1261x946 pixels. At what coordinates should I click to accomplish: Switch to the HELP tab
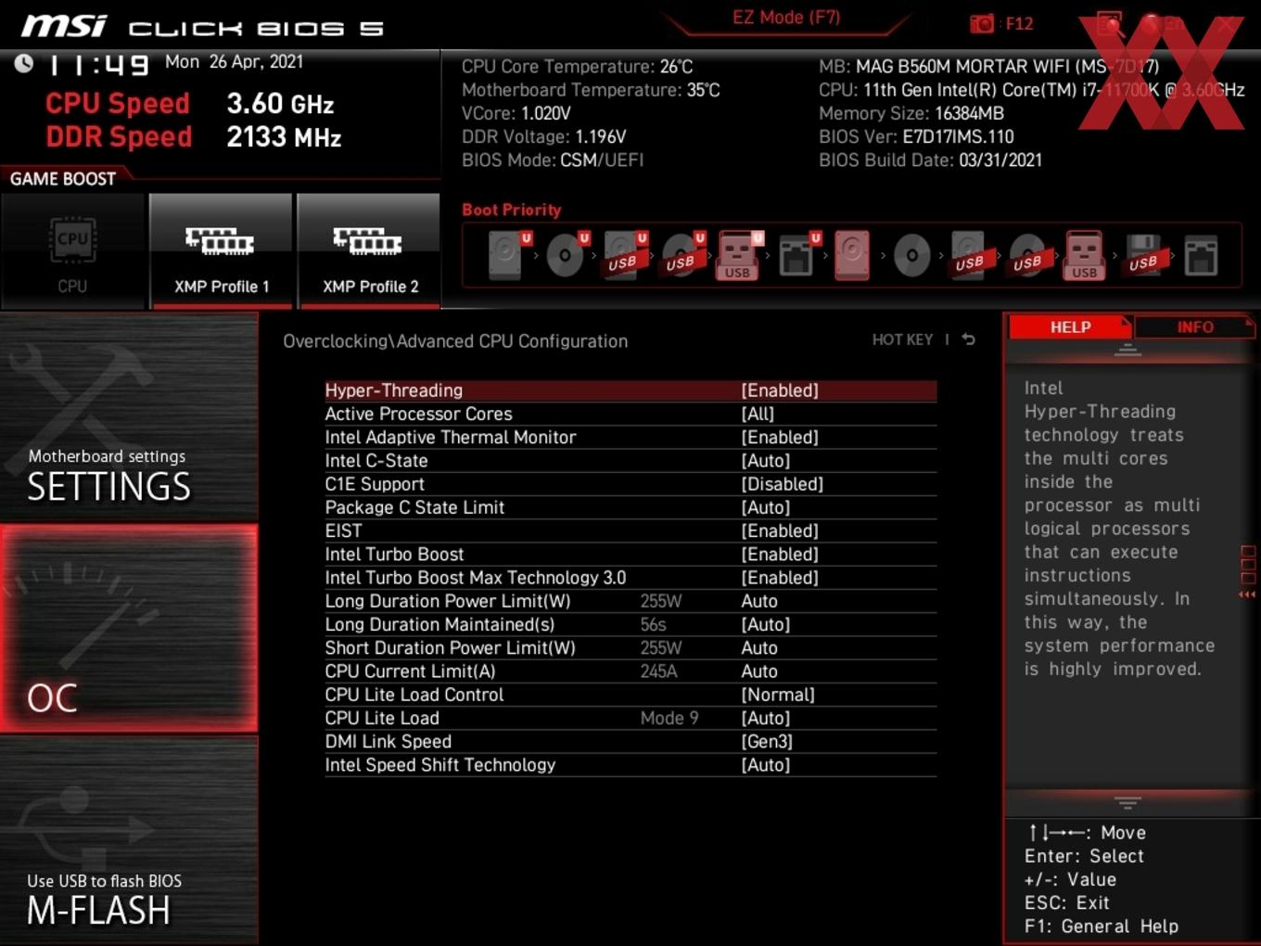[x=1070, y=326]
